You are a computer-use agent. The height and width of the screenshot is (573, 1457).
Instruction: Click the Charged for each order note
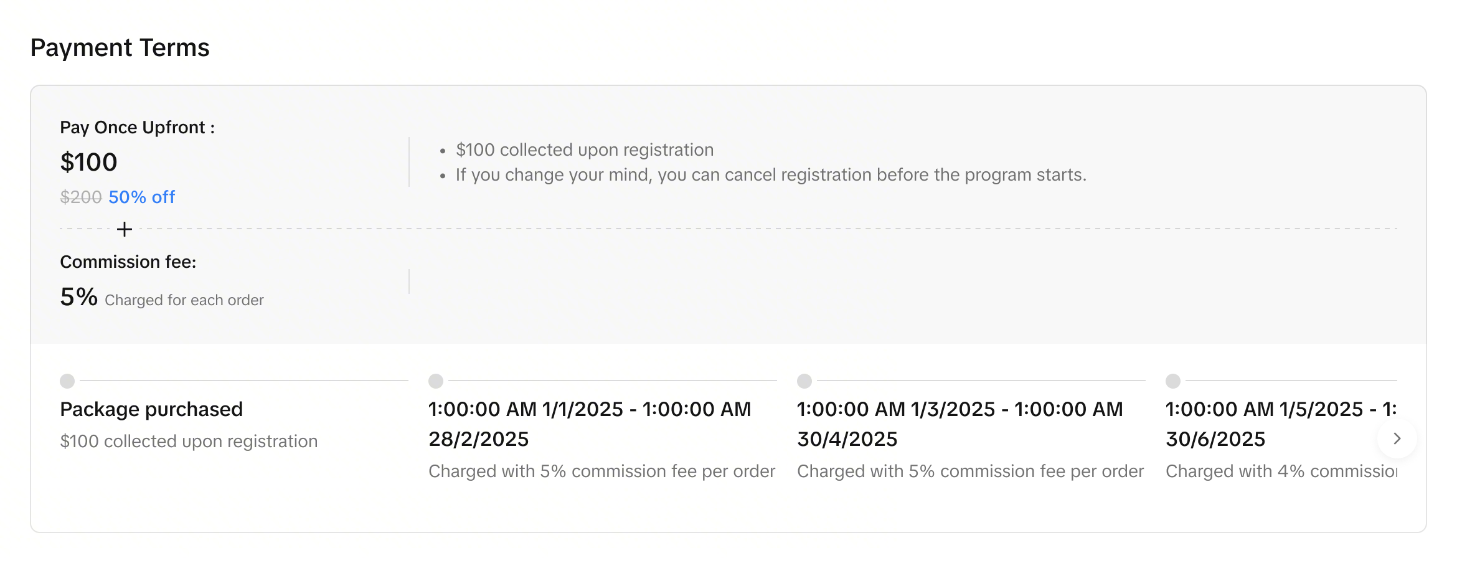point(184,300)
